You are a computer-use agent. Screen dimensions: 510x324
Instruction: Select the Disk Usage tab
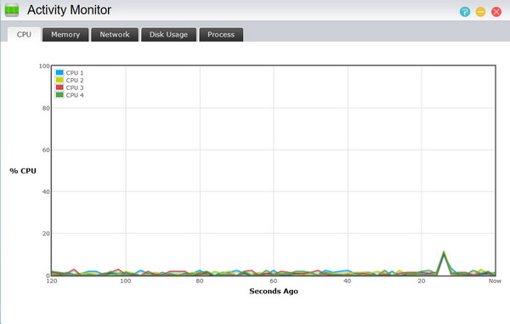pyautogui.click(x=168, y=35)
